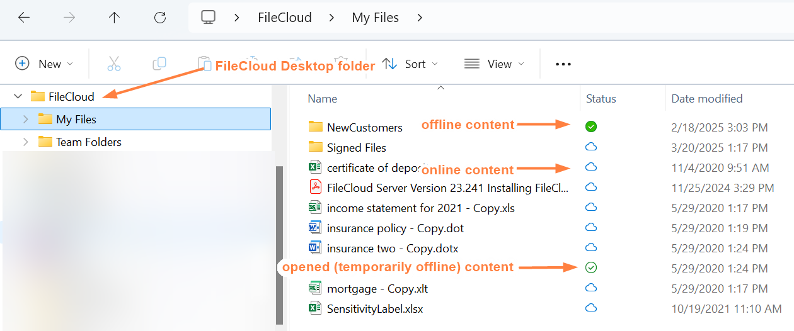Click cloud status icon for SensitivityLabel.xlsx
The image size is (794, 331).
(x=590, y=308)
